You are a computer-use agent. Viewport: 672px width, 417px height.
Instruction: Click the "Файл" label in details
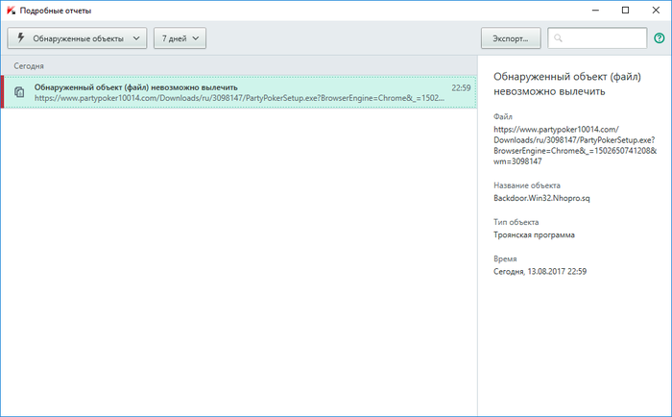tap(503, 116)
